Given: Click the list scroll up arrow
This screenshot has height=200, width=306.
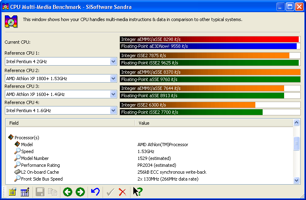Looking at the screenshot, I should [x=296, y=123].
